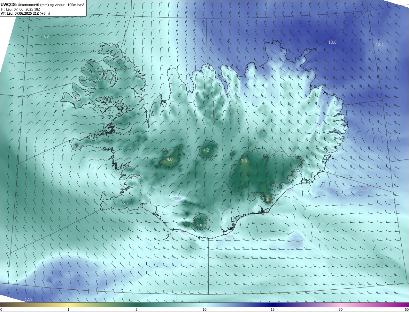409x312 pixels.
Task: Click the 12.1 value on the map
Action: click(380, 45)
